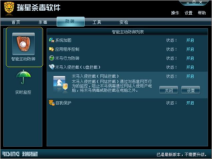Switch to the 工具 tab
The image size is (212, 159).
coord(97,22)
